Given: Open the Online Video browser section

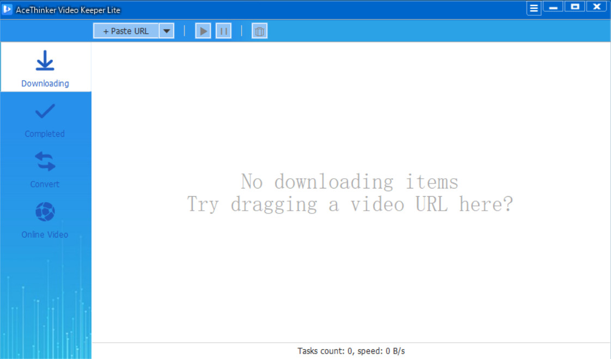Looking at the screenshot, I should 45,221.
